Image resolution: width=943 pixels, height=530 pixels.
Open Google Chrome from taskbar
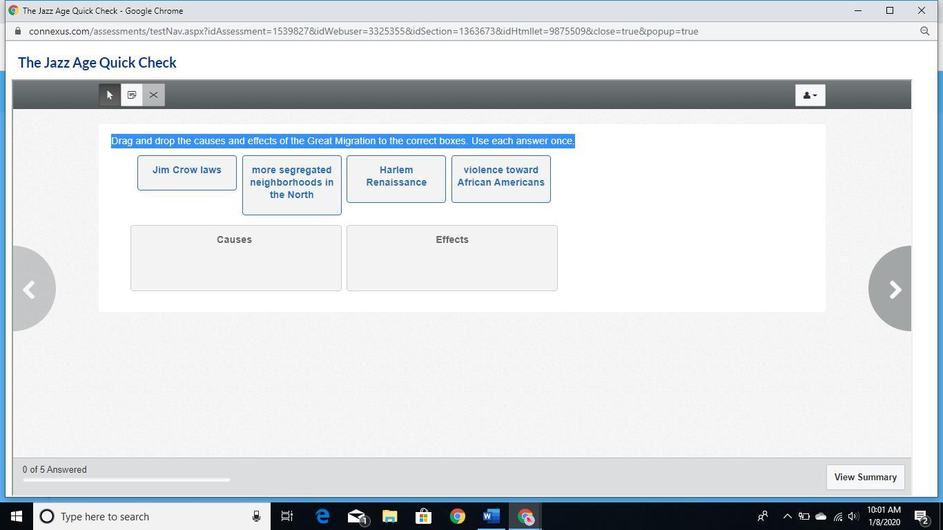tap(458, 516)
